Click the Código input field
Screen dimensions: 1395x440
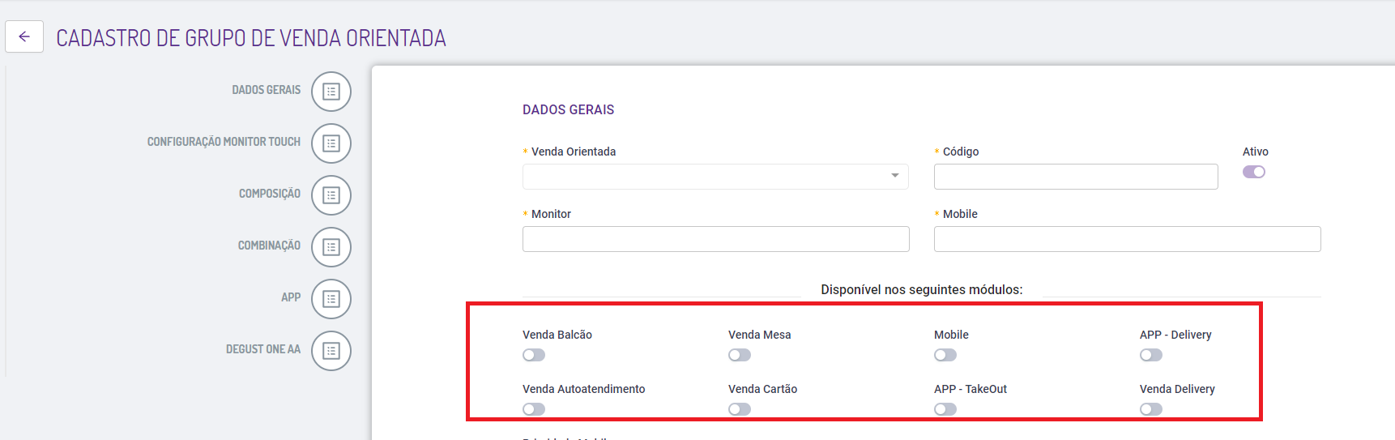1075,177
